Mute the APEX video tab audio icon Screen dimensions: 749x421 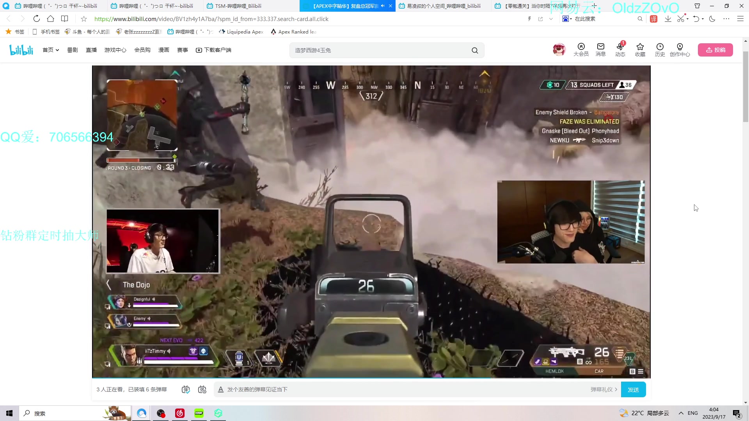383,6
